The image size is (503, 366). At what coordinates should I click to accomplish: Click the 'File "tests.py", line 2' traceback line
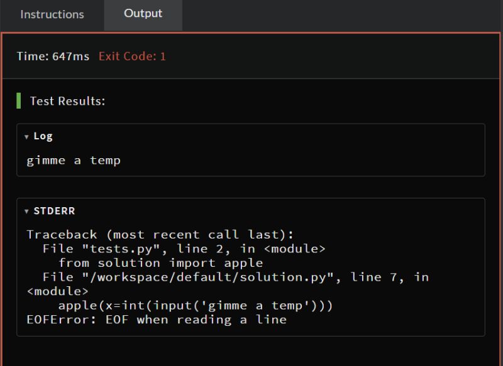coord(184,249)
